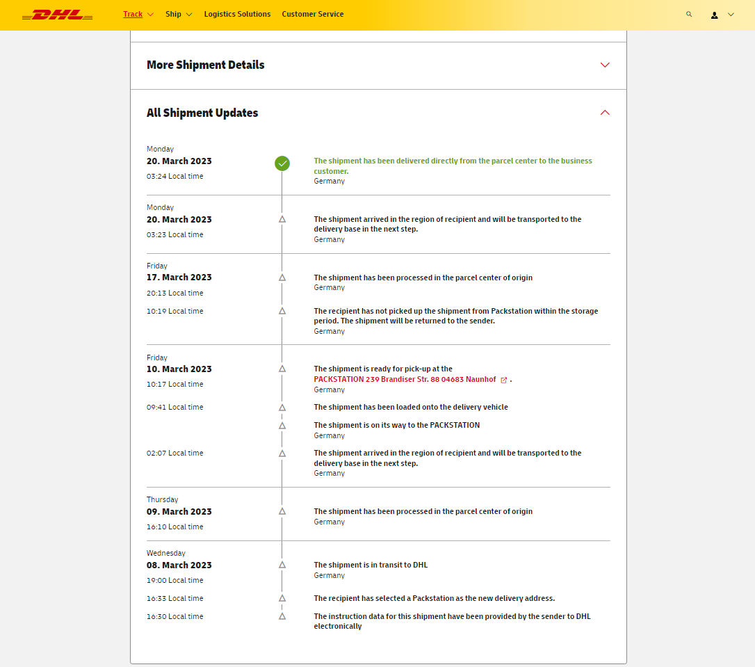This screenshot has width=755, height=667.
Task: Click timeline marker for returned to sender update
Action: (x=282, y=311)
